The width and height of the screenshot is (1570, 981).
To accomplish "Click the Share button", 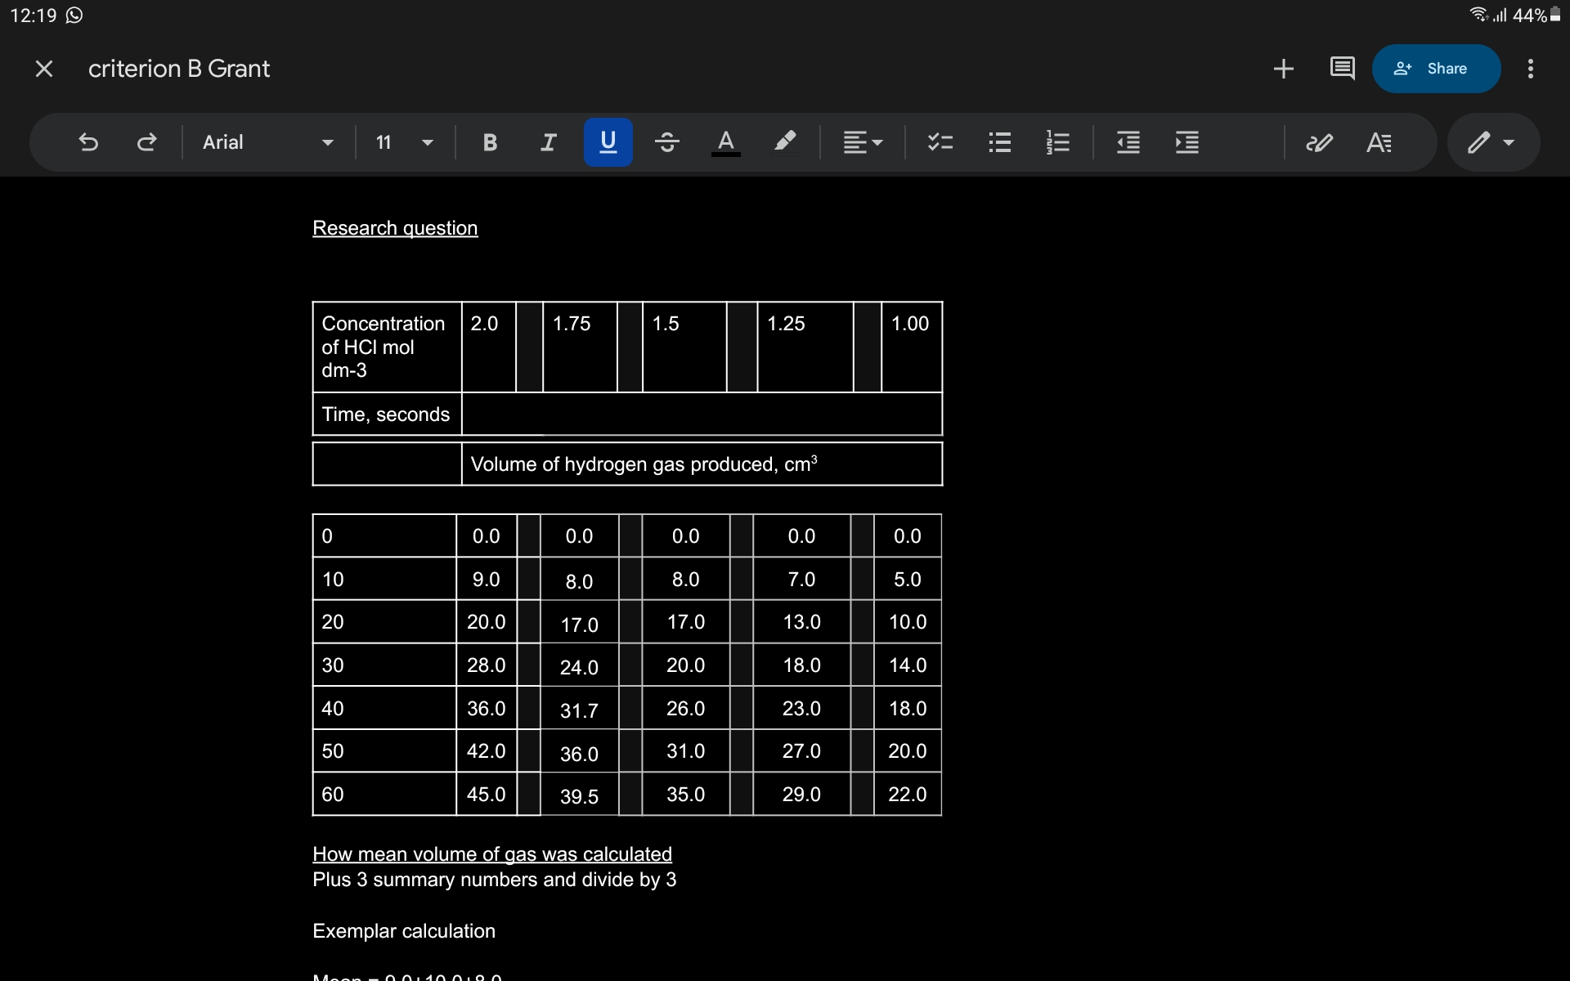I will coord(1436,69).
